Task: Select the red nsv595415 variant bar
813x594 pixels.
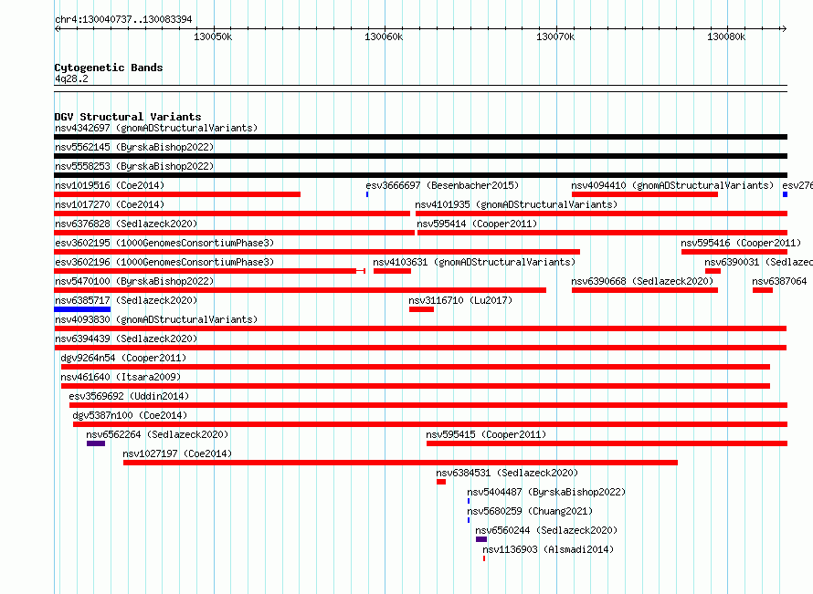Action: coord(607,443)
